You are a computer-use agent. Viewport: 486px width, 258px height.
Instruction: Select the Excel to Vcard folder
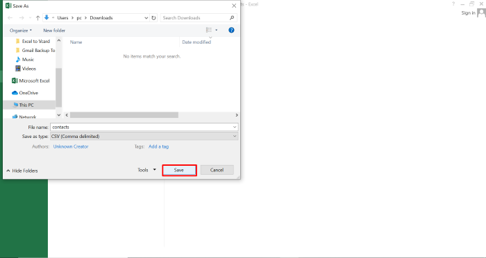coord(33,41)
